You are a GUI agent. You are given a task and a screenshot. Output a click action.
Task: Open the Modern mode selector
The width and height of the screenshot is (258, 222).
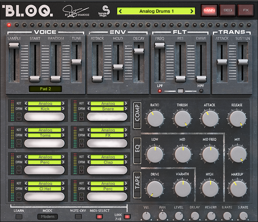(x=48, y=217)
